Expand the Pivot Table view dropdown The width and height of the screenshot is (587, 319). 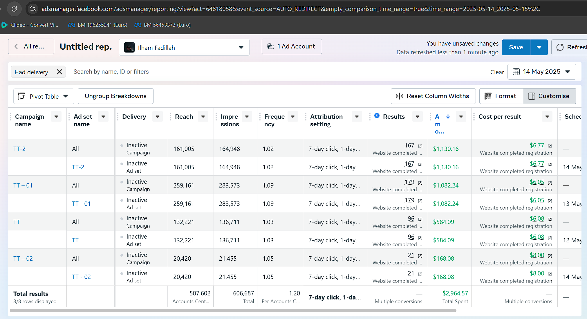(44, 96)
